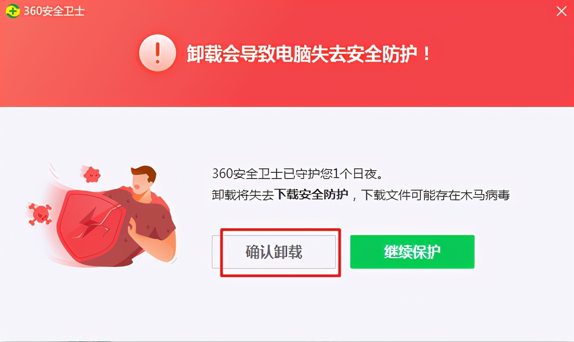Click the skull-and-crossbones virus icon
The width and height of the screenshot is (574, 342).
pyautogui.click(x=40, y=214)
